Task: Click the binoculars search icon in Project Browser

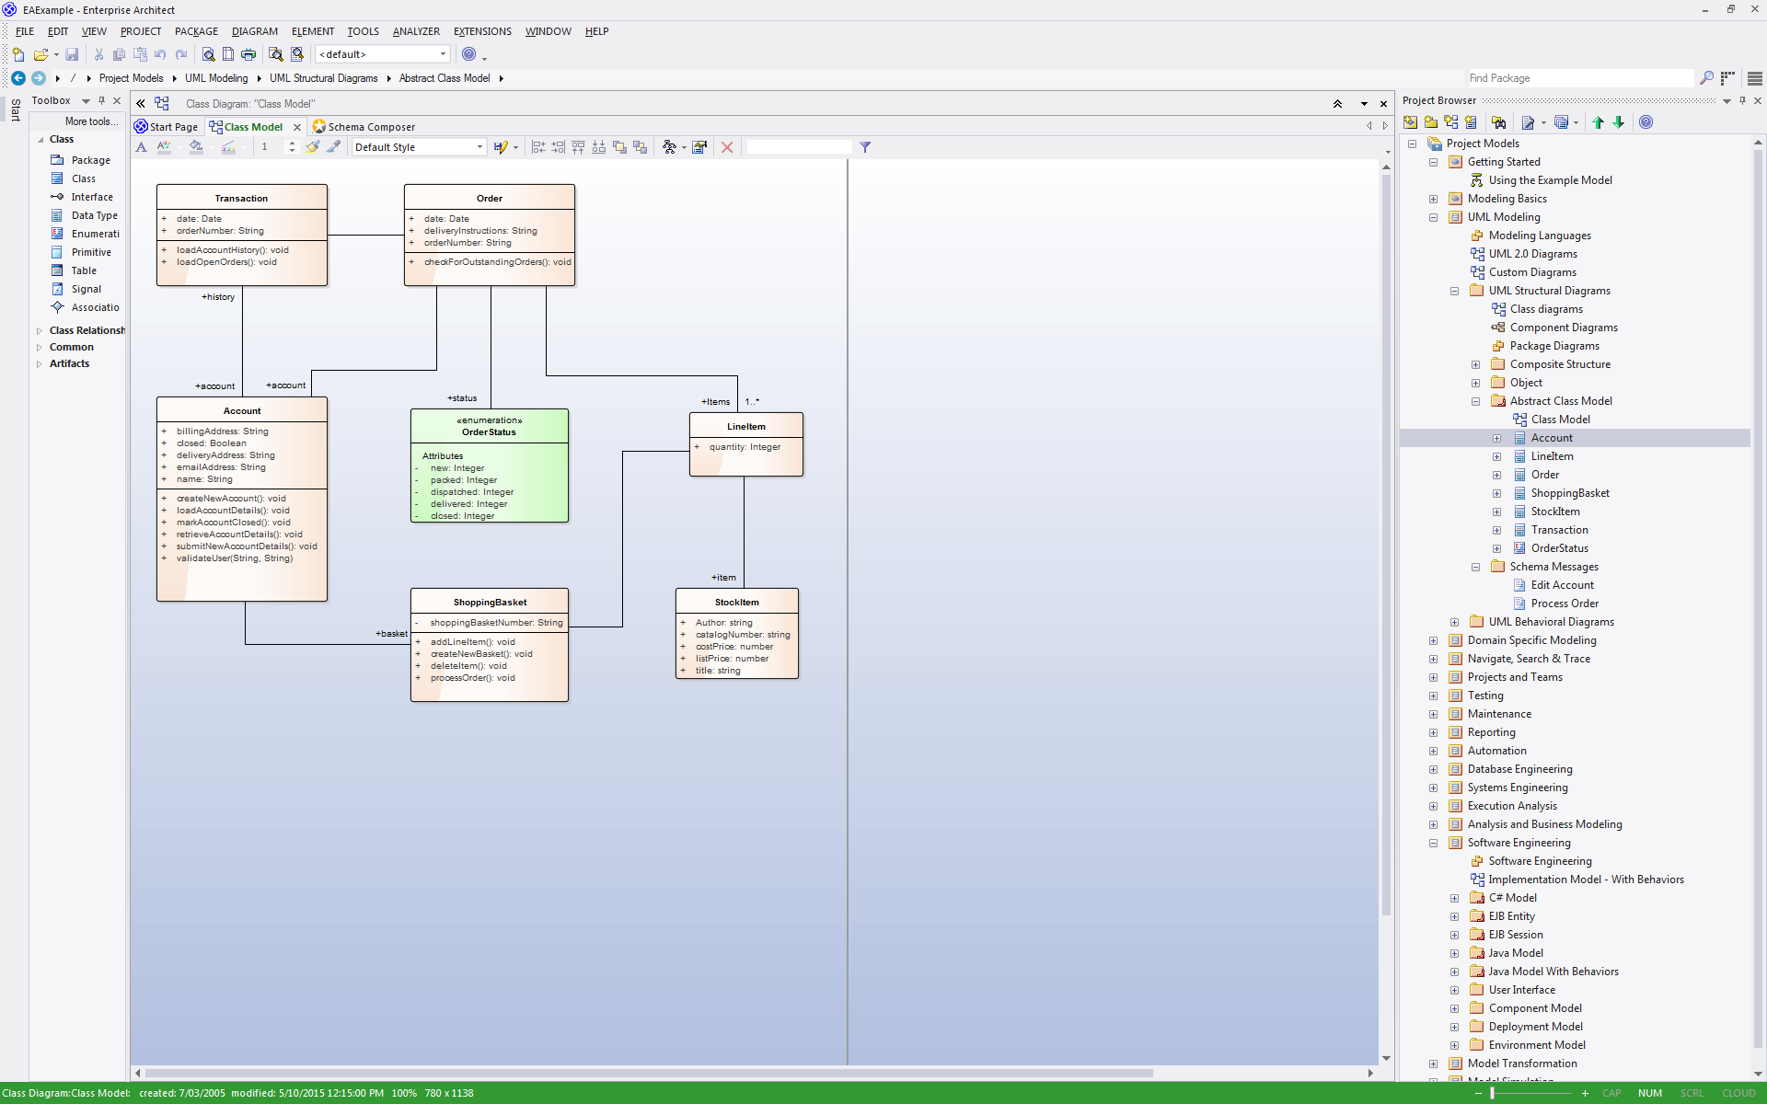Action: coord(1498,122)
